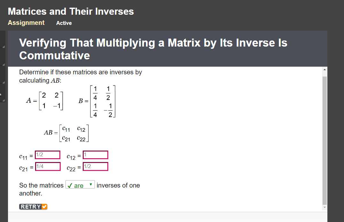Screen dimensions: 344x222
Task: Click the "Active" status label
Action: (64, 23)
